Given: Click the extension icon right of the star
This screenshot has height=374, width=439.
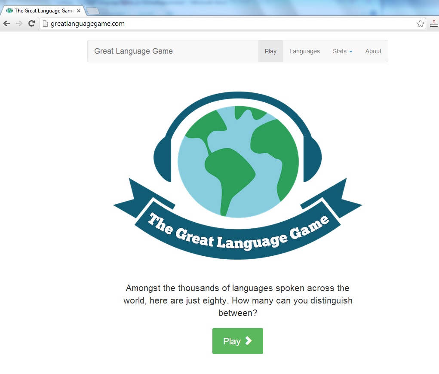Looking at the screenshot, I should (x=434, y=24).
